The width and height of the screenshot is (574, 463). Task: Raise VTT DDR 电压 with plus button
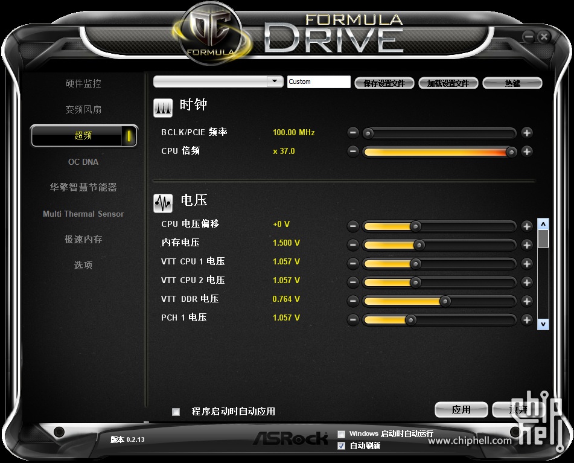(x=527, y=301)
